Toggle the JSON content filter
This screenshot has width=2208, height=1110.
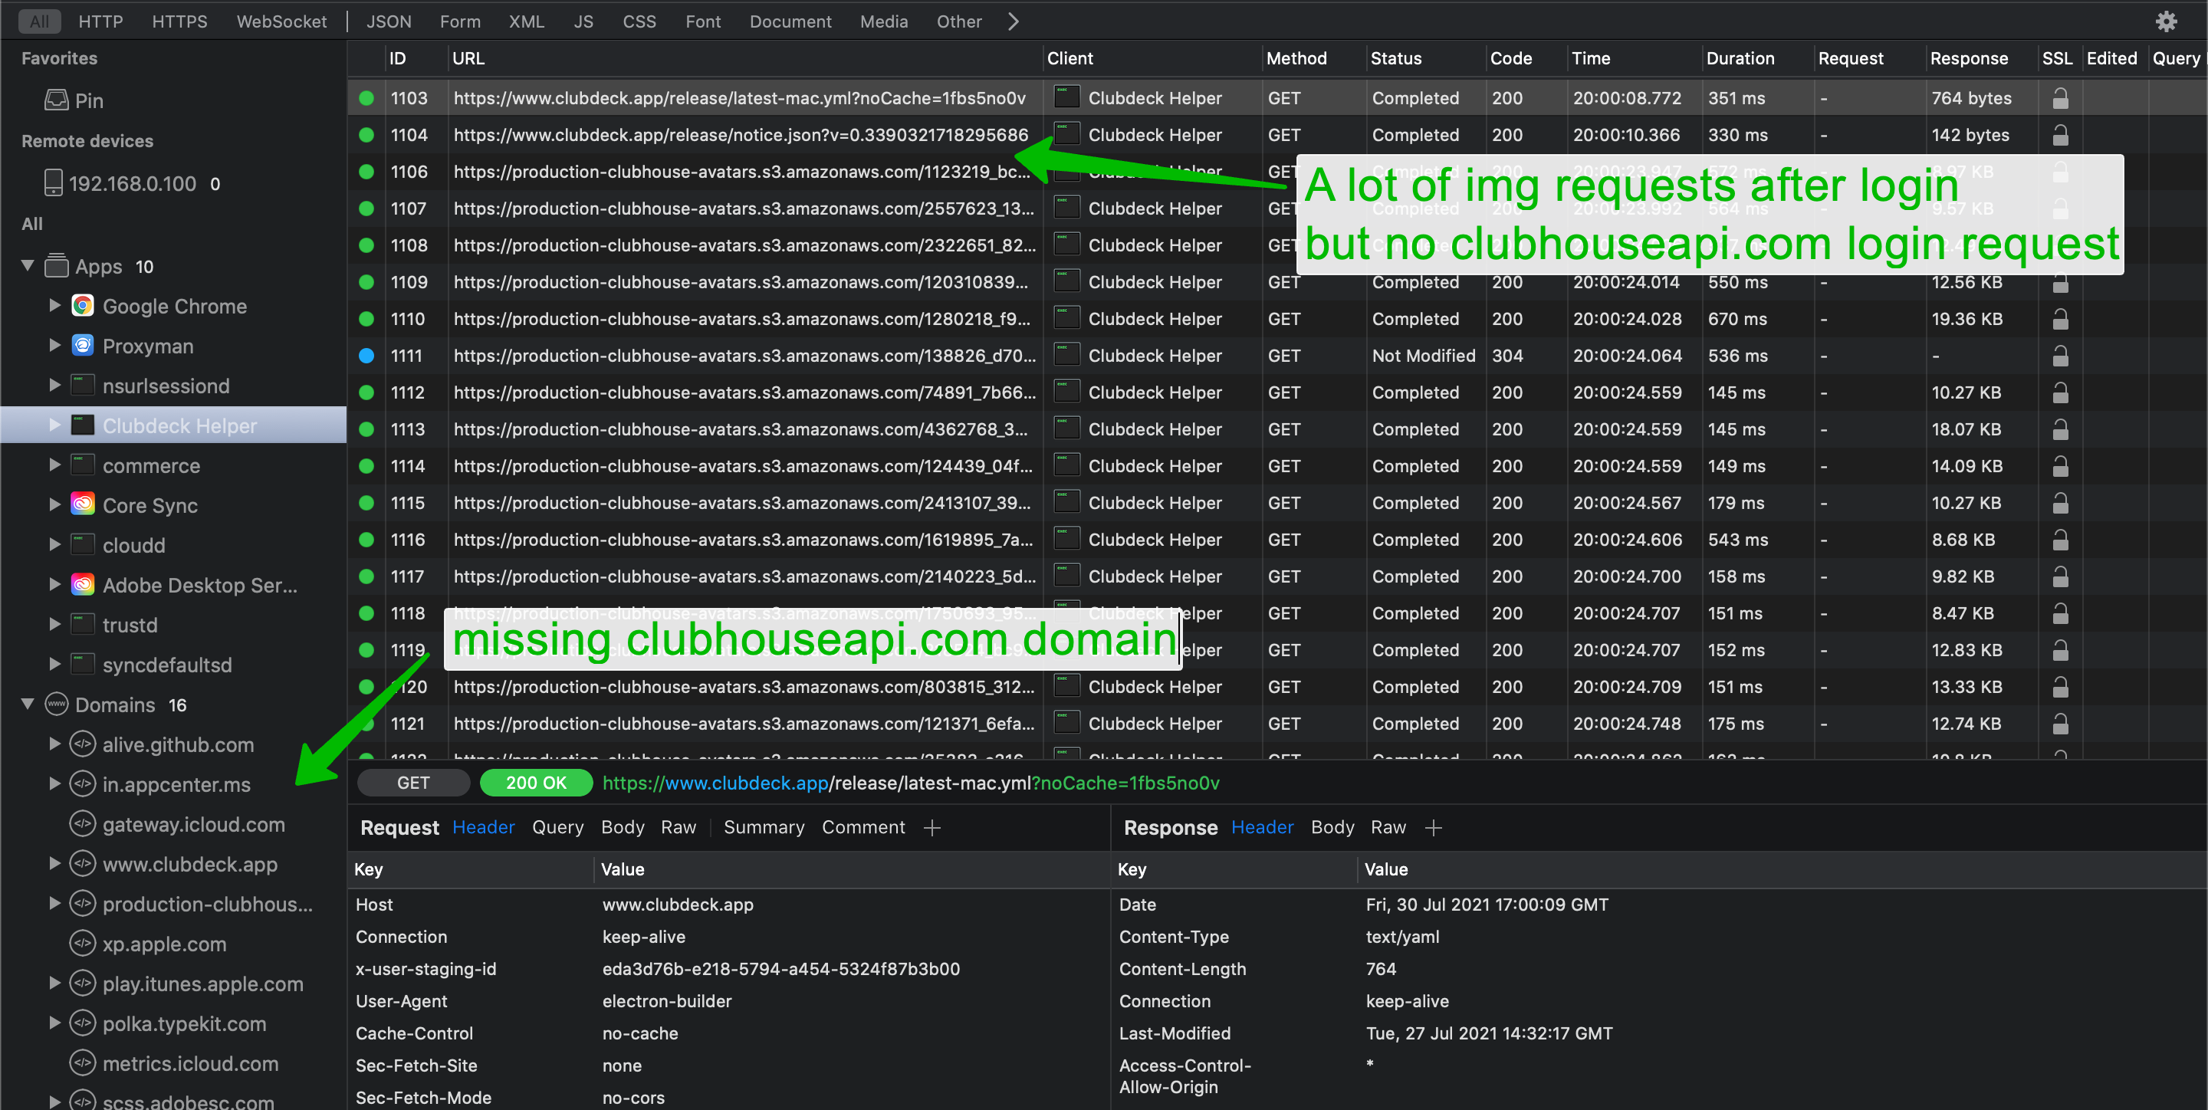(388, 21)
